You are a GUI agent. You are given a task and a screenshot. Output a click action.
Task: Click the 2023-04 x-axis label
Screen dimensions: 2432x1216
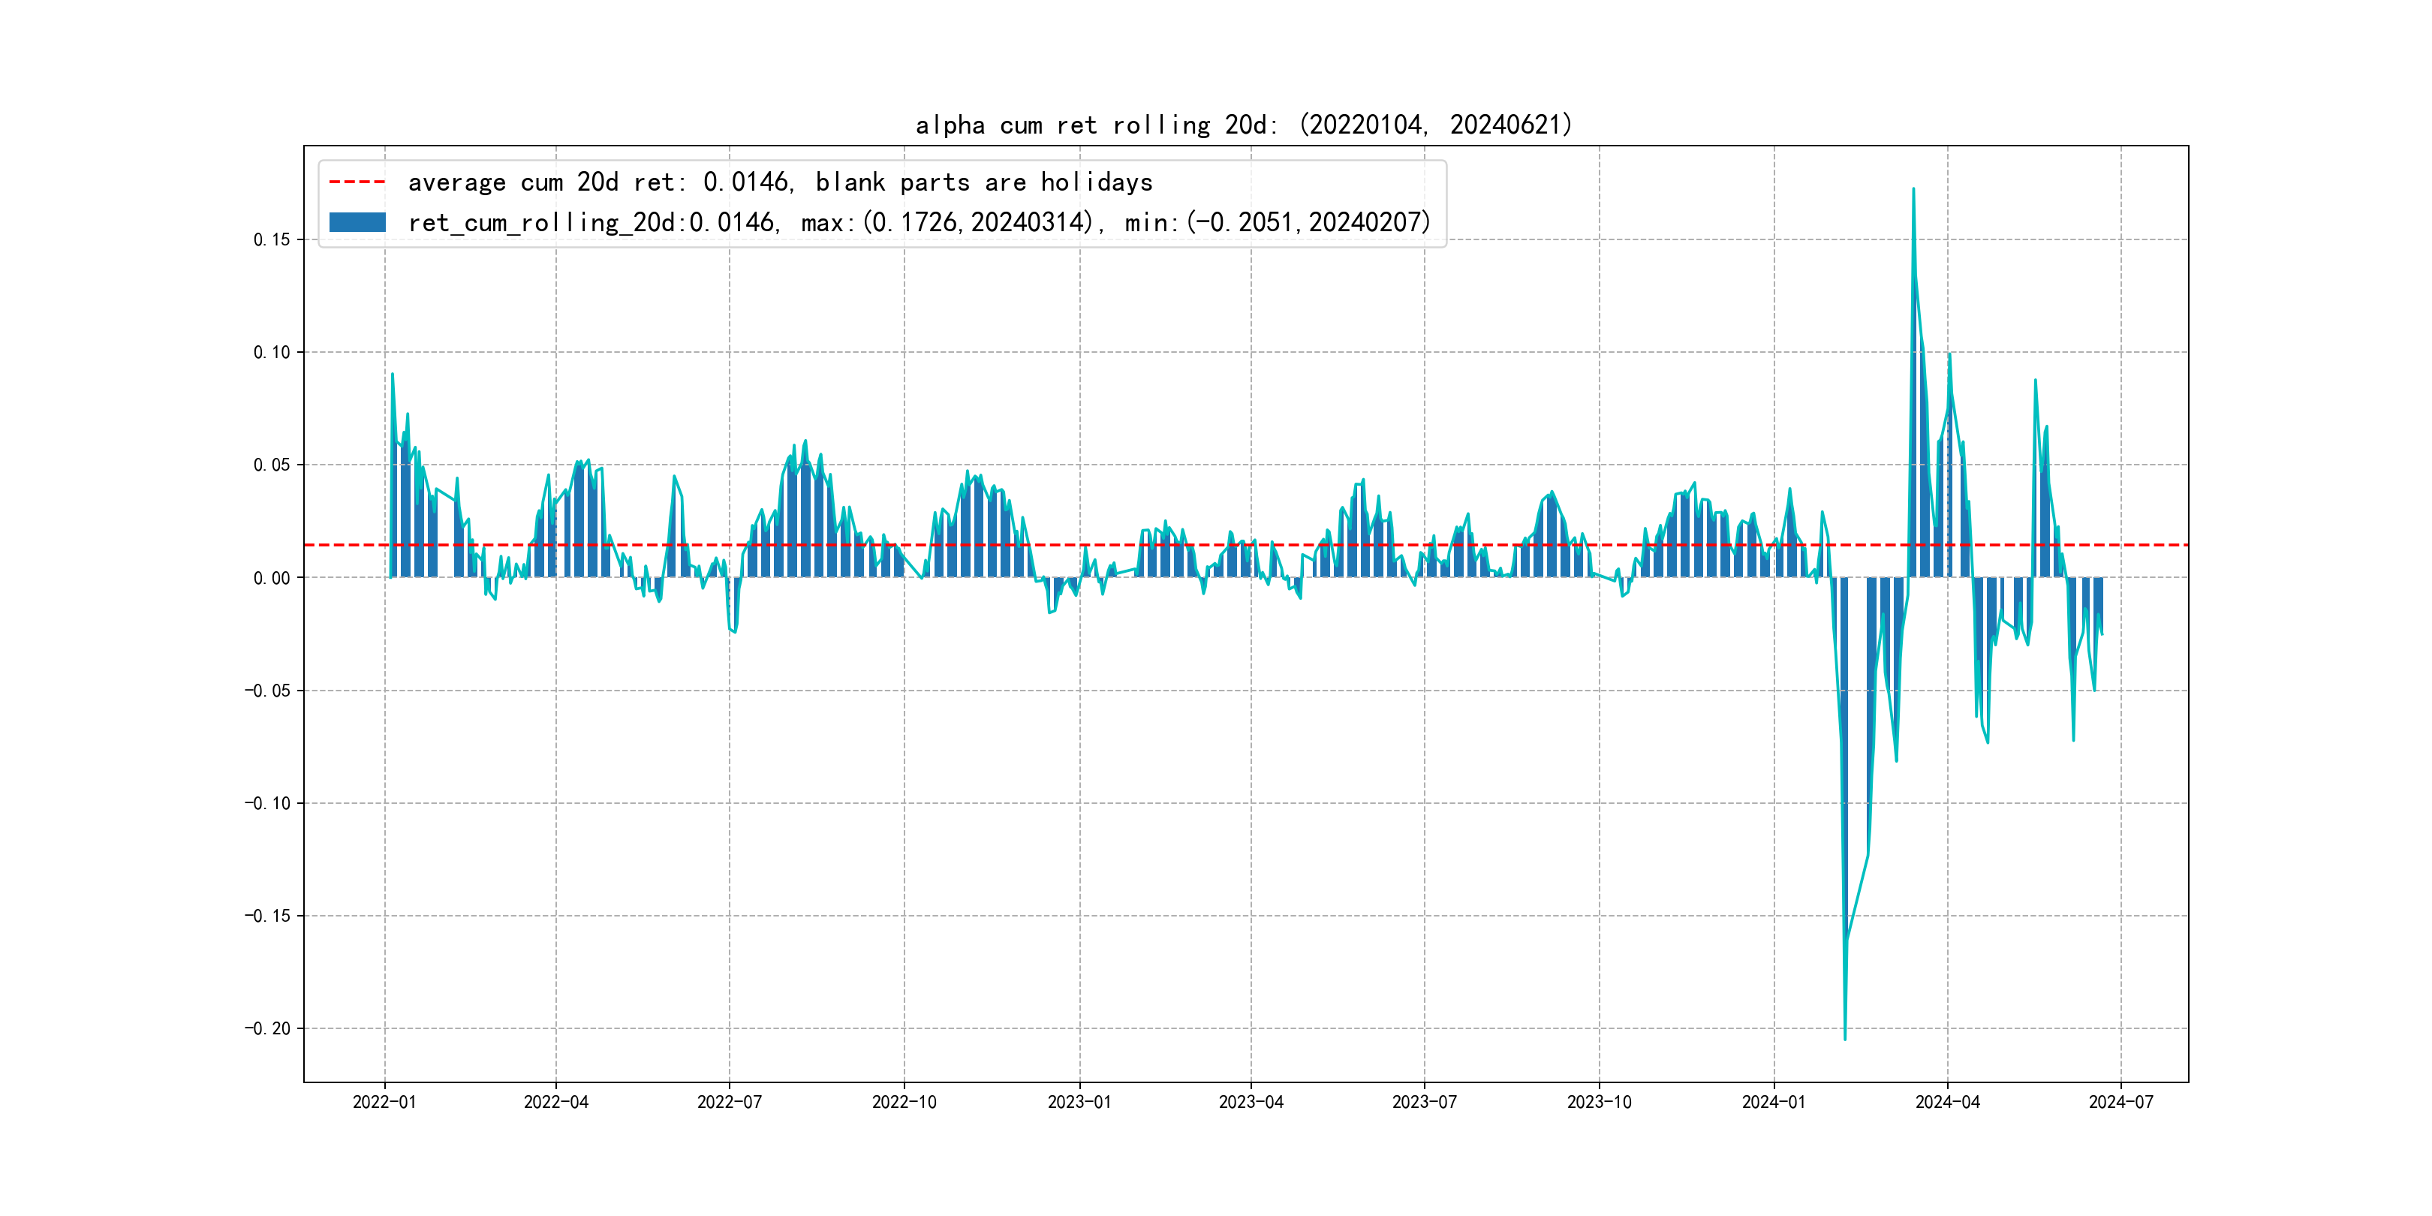point(1251,1102)
